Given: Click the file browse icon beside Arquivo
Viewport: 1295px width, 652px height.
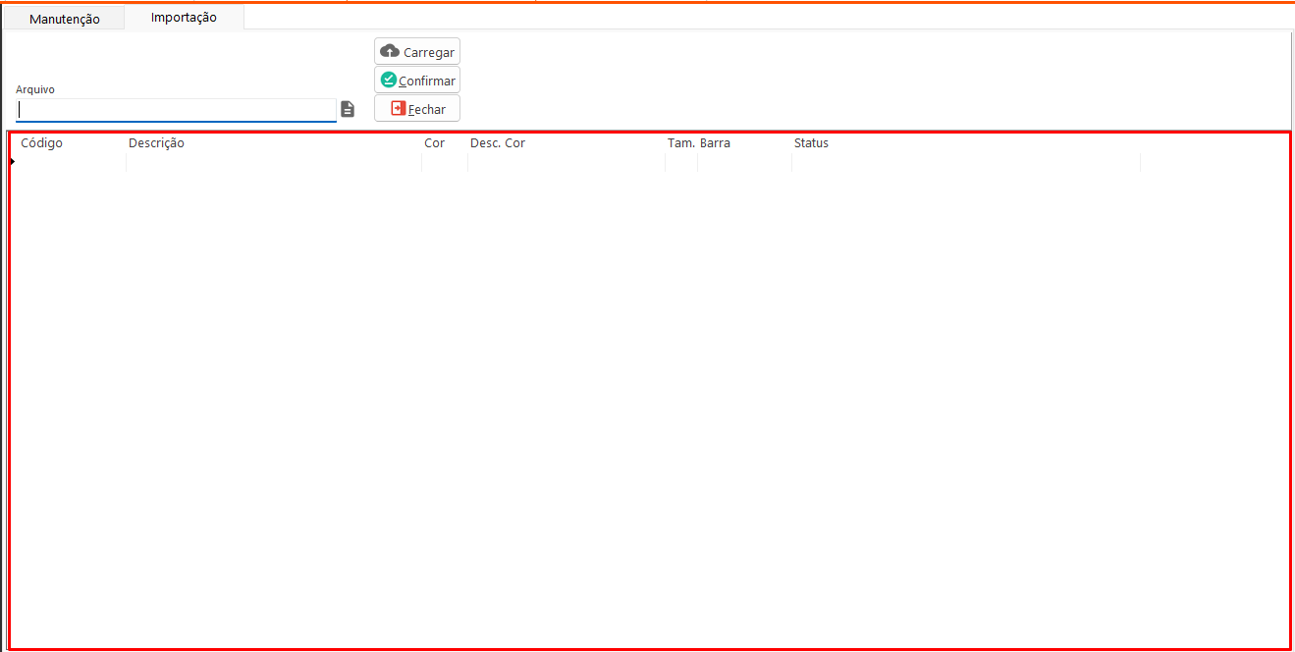Looking at the screenshot, I should [x=348, y=109].
